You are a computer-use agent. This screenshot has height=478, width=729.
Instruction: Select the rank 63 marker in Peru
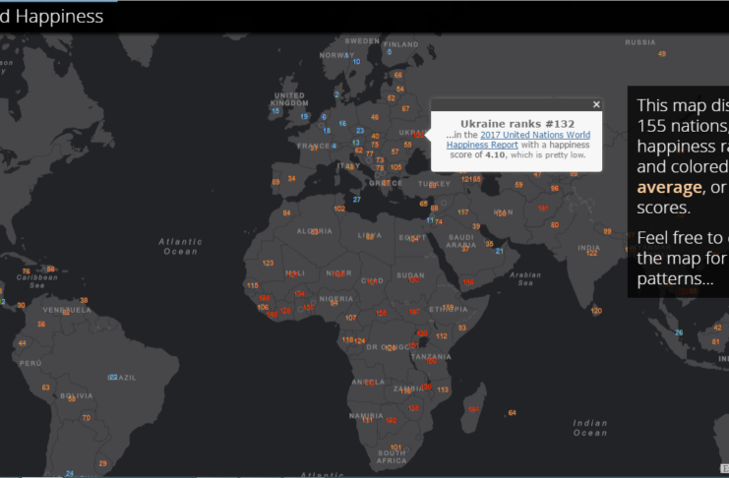point(45,388)
